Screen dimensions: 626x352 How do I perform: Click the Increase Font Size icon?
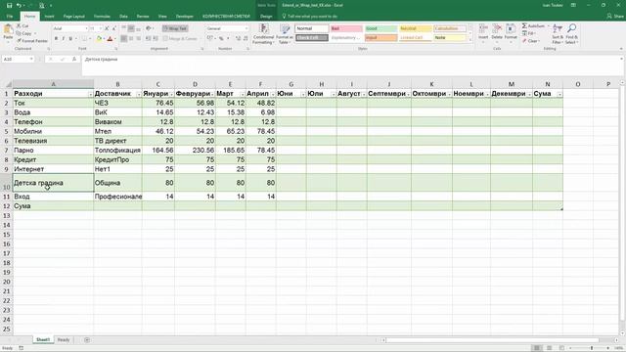(107, 28)
